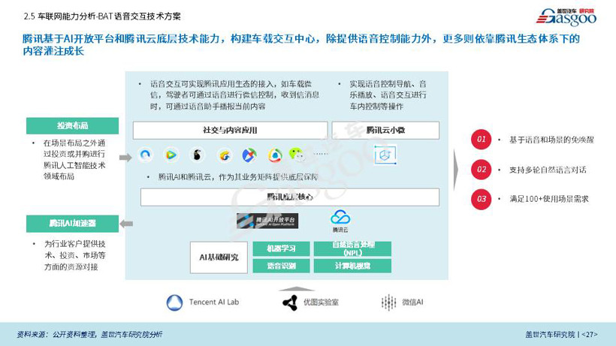Select the green 腾讯AI加速器 header box

[x=72, y=223]
